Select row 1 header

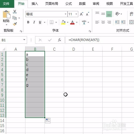pos(3,54)
